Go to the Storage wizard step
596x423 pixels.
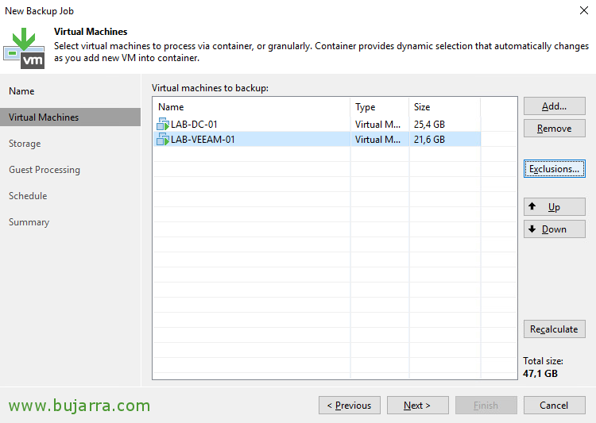(x=25, y=144)
